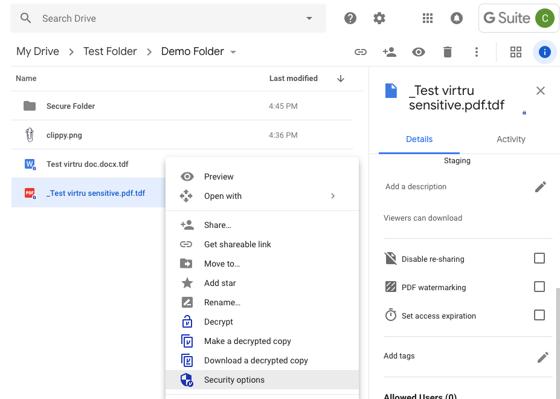Choose Move to… menu entry
Image resolution: width=560 pixels, height=399 pixels.
pyautogui.click(x=262, y=264)
